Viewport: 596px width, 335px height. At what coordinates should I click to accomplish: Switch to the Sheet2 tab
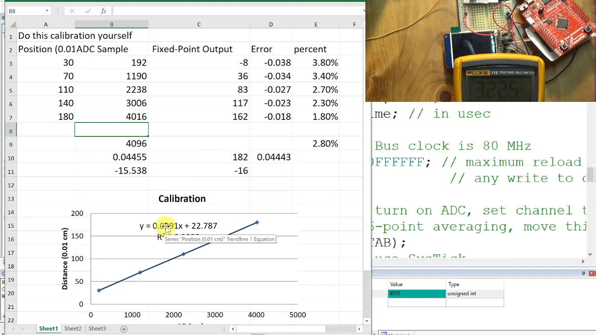[73, 328]
